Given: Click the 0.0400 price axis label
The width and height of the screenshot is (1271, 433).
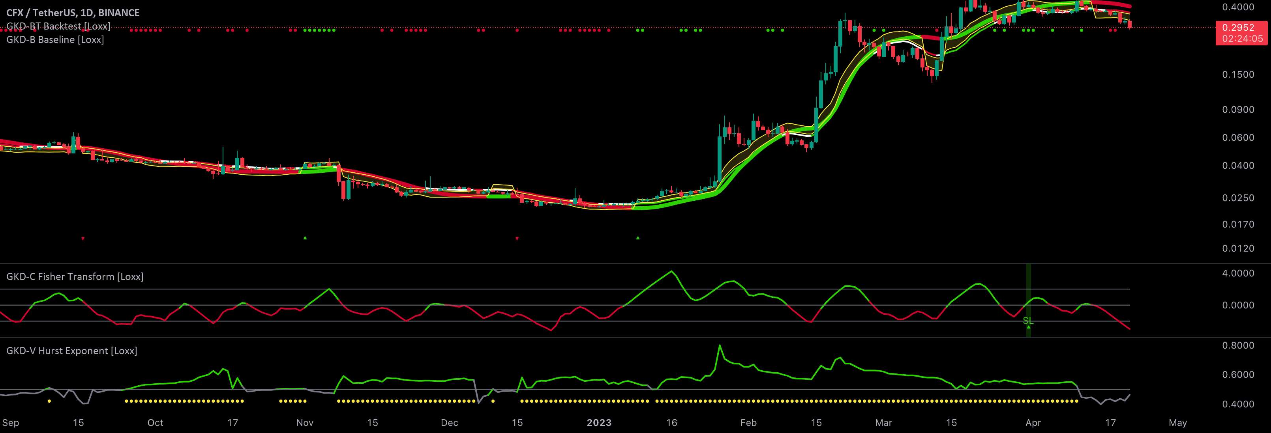Looking at the screenshot, I should point(1237,166).
